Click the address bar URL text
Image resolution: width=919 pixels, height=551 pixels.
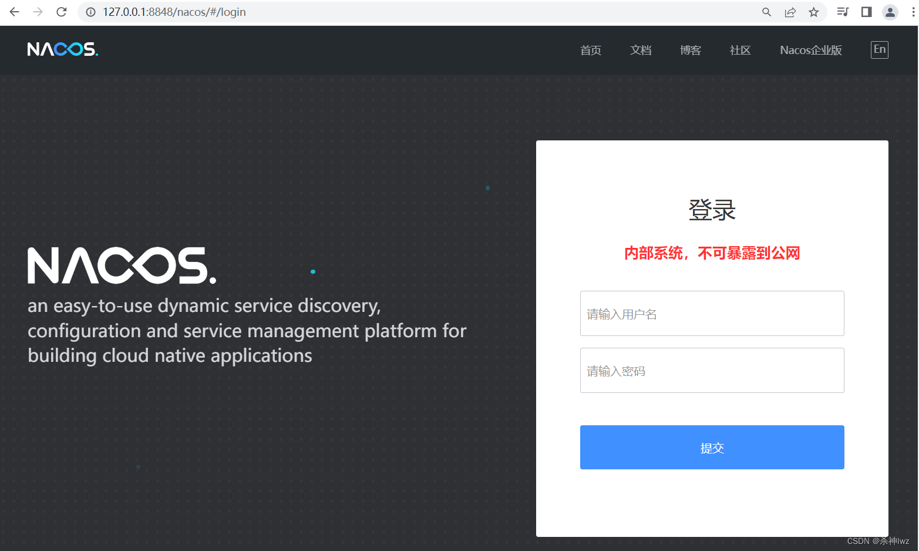(174, 12)
